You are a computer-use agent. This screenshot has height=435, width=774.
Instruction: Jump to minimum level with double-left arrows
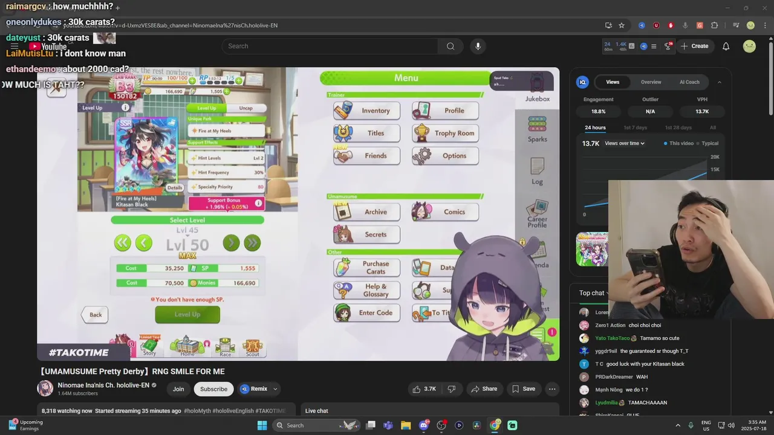(123, 243)
